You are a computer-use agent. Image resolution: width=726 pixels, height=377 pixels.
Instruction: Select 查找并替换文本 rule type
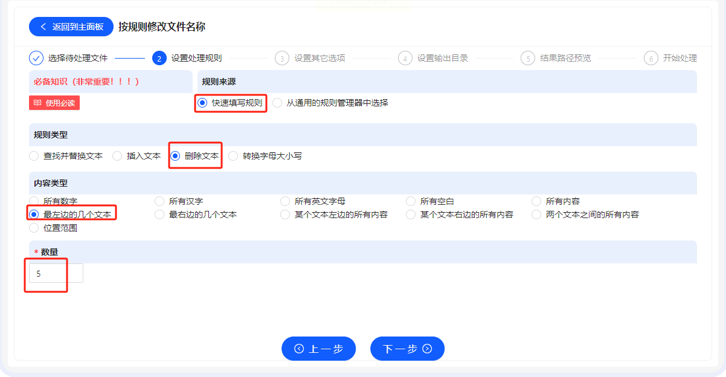click(x=66, y=156)
